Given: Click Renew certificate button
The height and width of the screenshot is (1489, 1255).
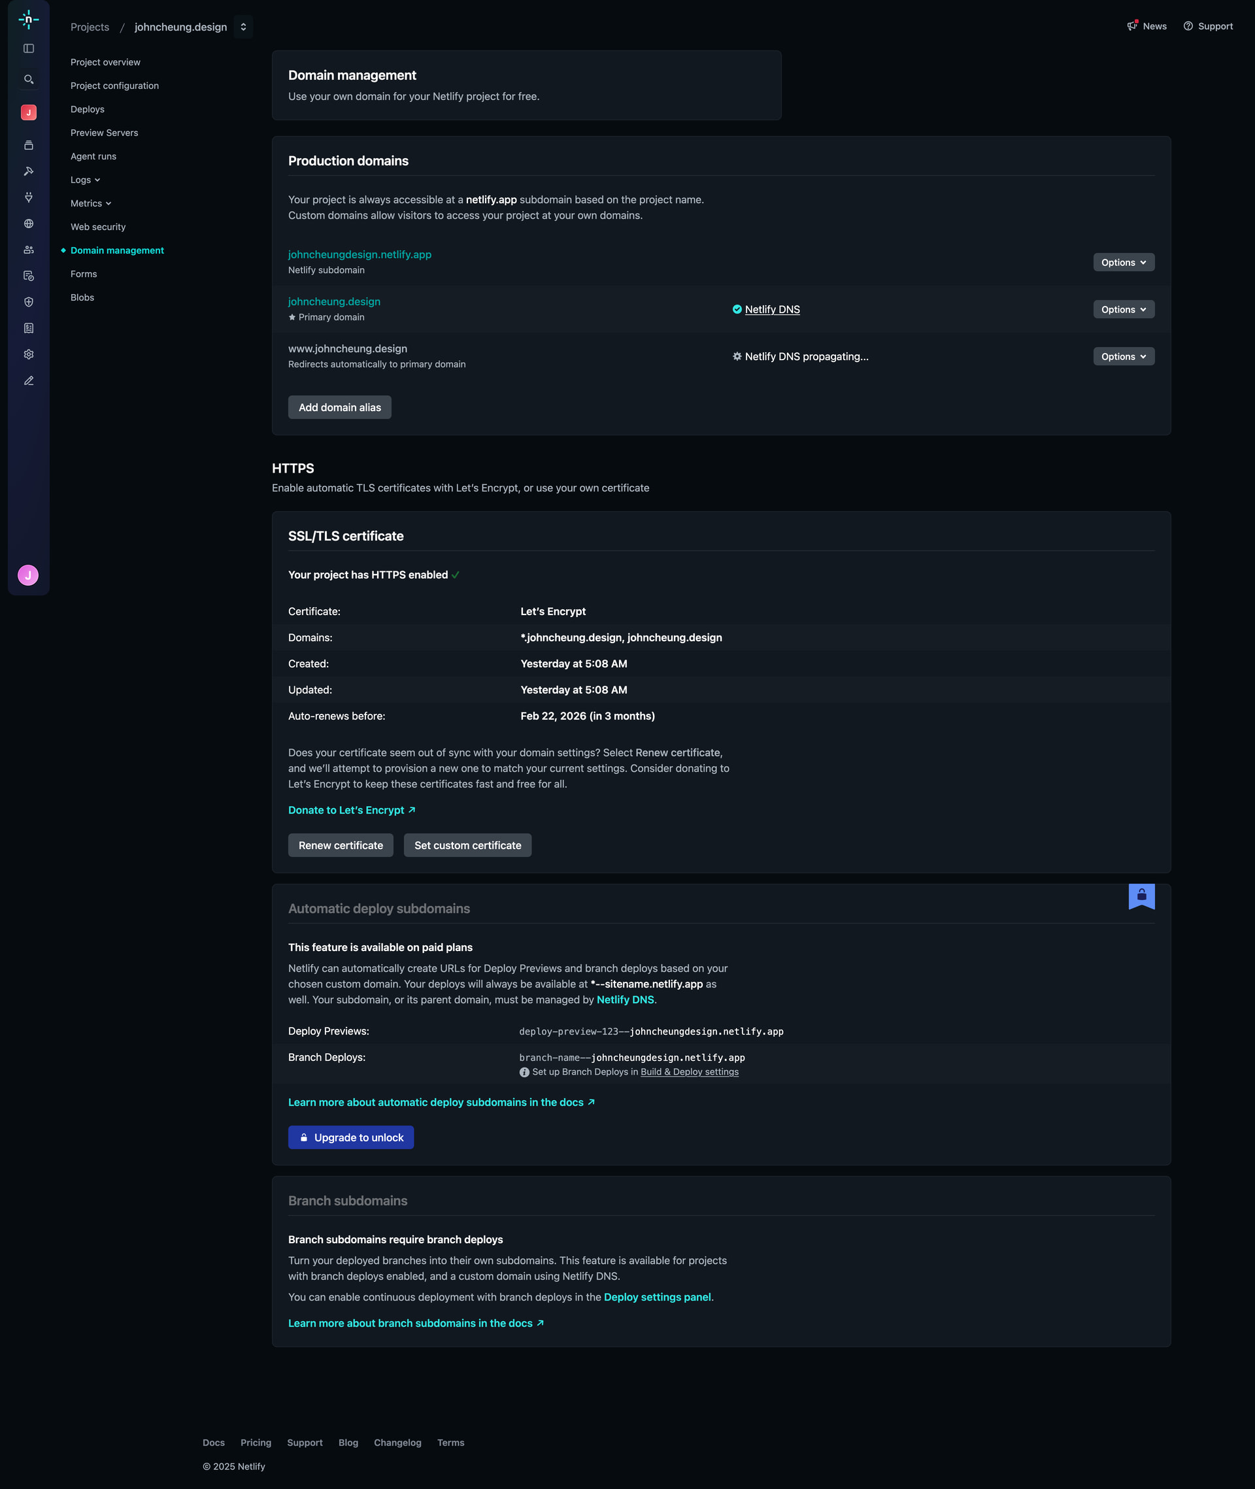Looking at the screenshot, I should 341,845.
